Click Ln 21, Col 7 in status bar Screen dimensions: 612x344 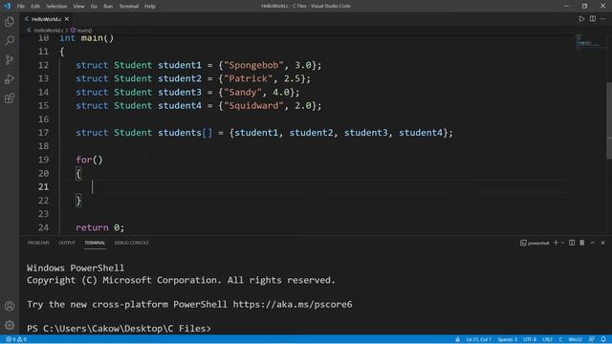(x=478, y=339)
